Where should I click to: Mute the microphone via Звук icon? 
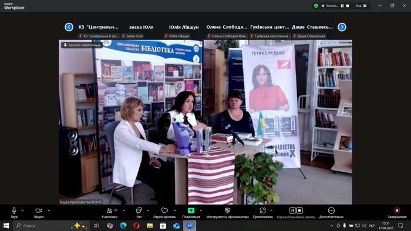14,210
